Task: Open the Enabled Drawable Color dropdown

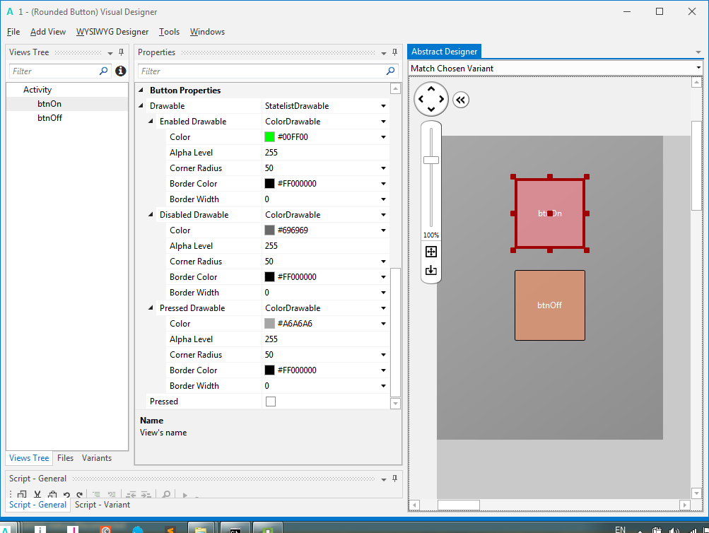Action: click(x=382, y=136)
